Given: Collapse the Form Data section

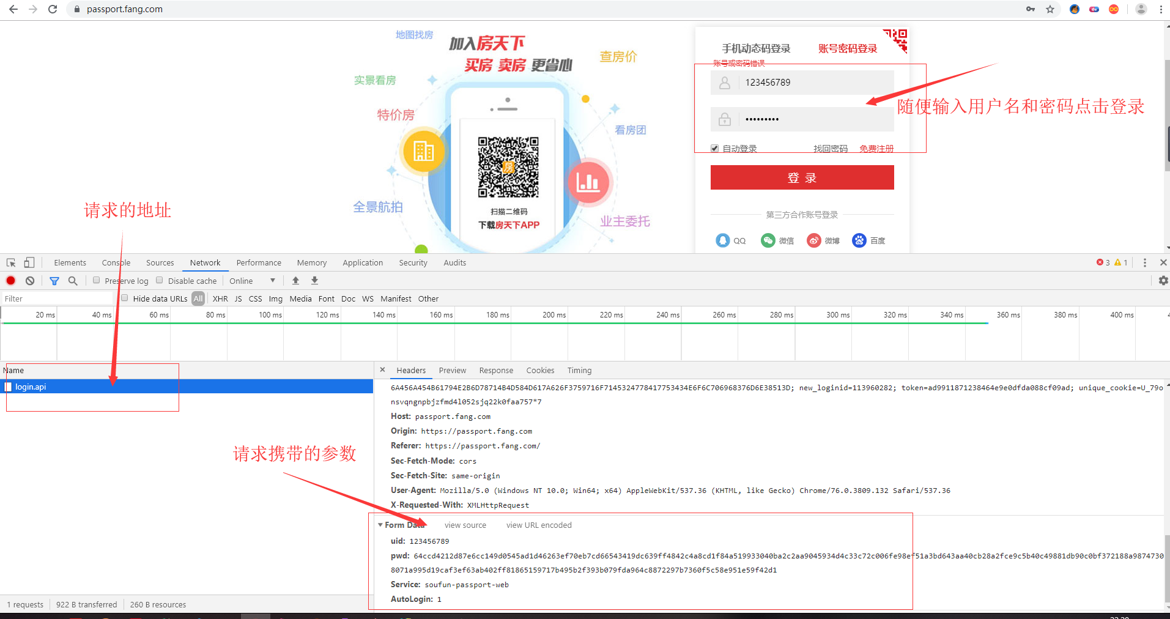Looking at the screenshot, I should (380, 525).
